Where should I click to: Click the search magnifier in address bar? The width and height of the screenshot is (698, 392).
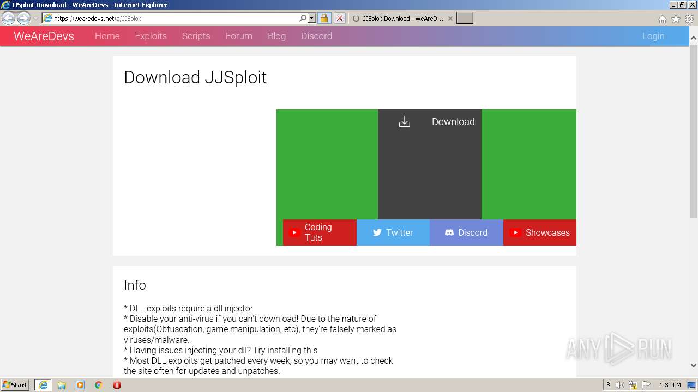click(303, 18)
